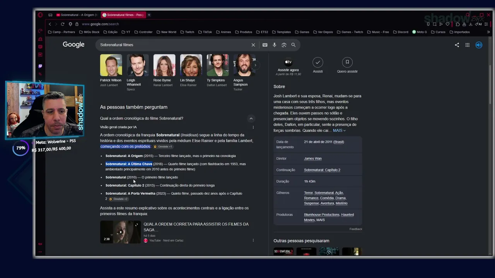Open video result three-dot menu
495x278 pixels.
click(x=253, y=240)
